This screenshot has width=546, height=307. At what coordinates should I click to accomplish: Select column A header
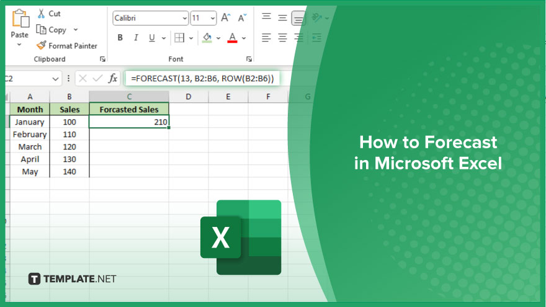coord(30,97)
